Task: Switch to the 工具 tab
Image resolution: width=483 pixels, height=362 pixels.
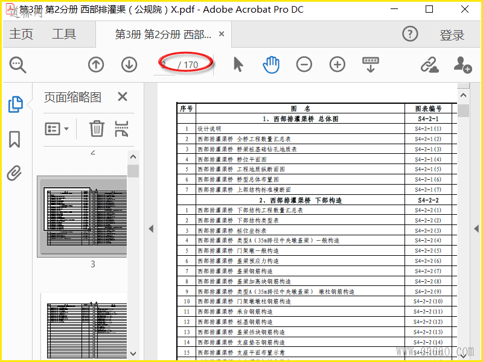Action: (x=64, y=34)
